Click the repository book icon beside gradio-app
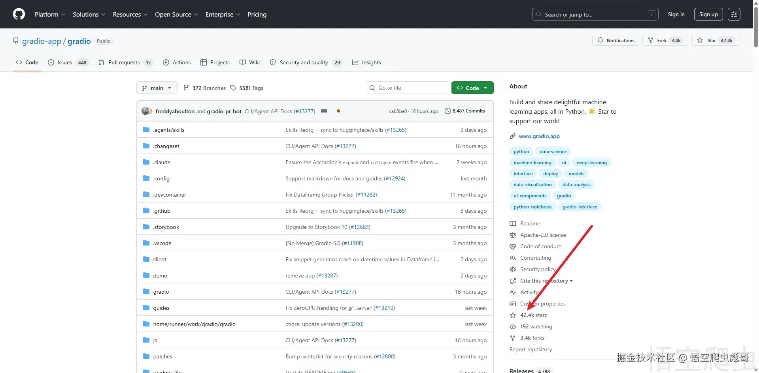This screenshot has height=373, width=759. [x=16, y=41]
